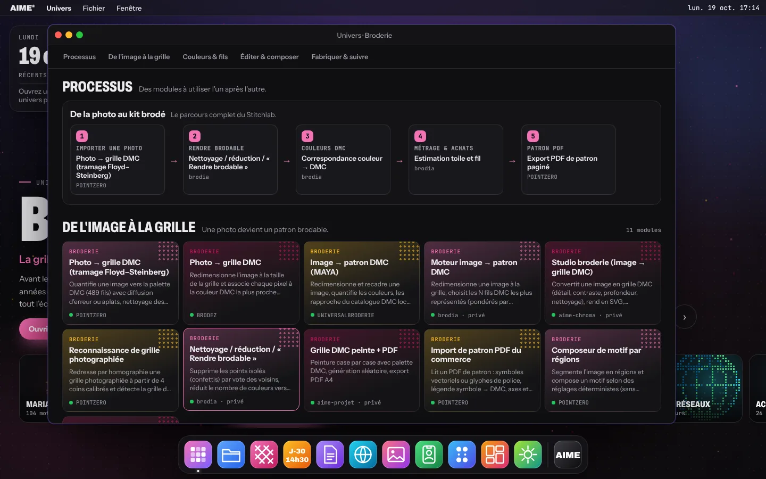Open the orange layout panels dock icon

(495, 455)
